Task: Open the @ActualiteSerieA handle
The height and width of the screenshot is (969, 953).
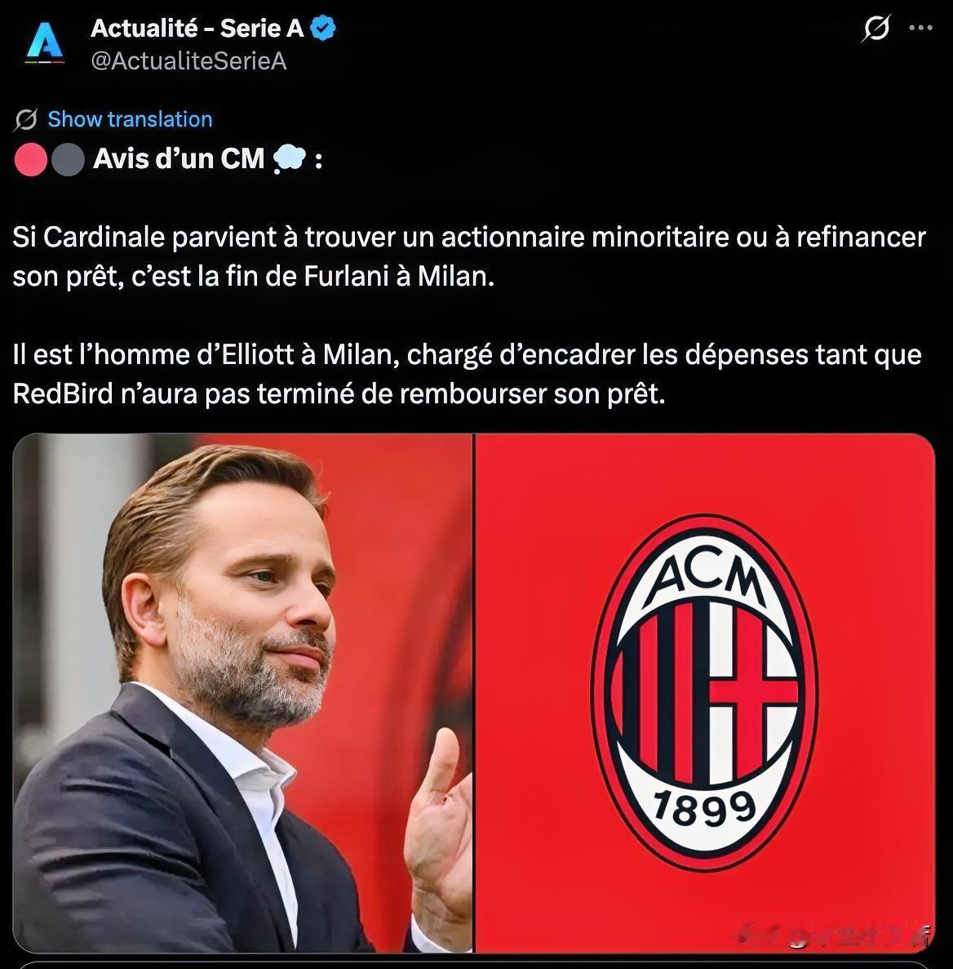Action: pyautogui.click(x=188, y=61)
